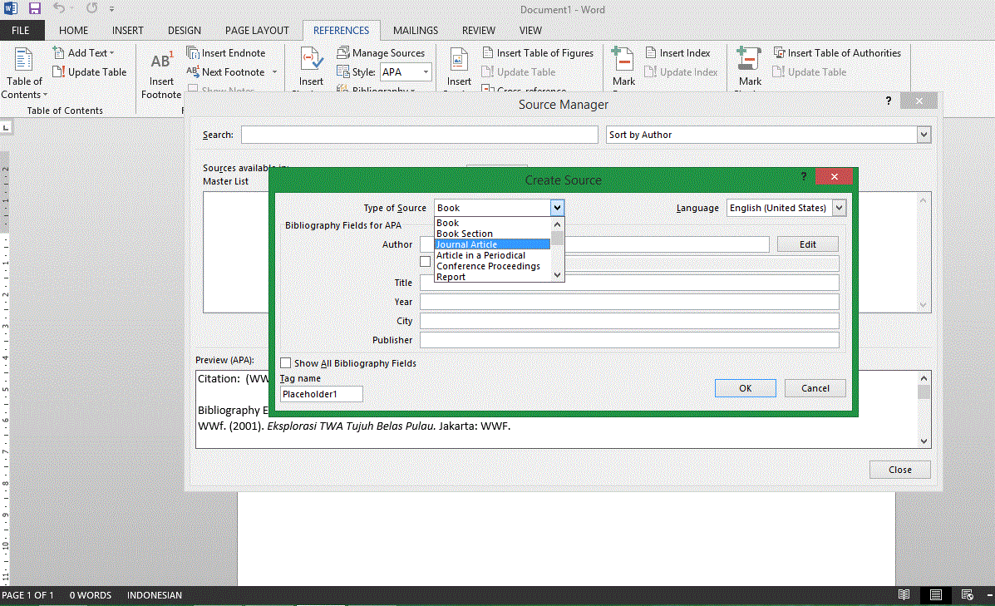Tick the Corporate Author checkbox below Author field
The width and height of the screenshot is (995, 606).
(x=425, y=262)
